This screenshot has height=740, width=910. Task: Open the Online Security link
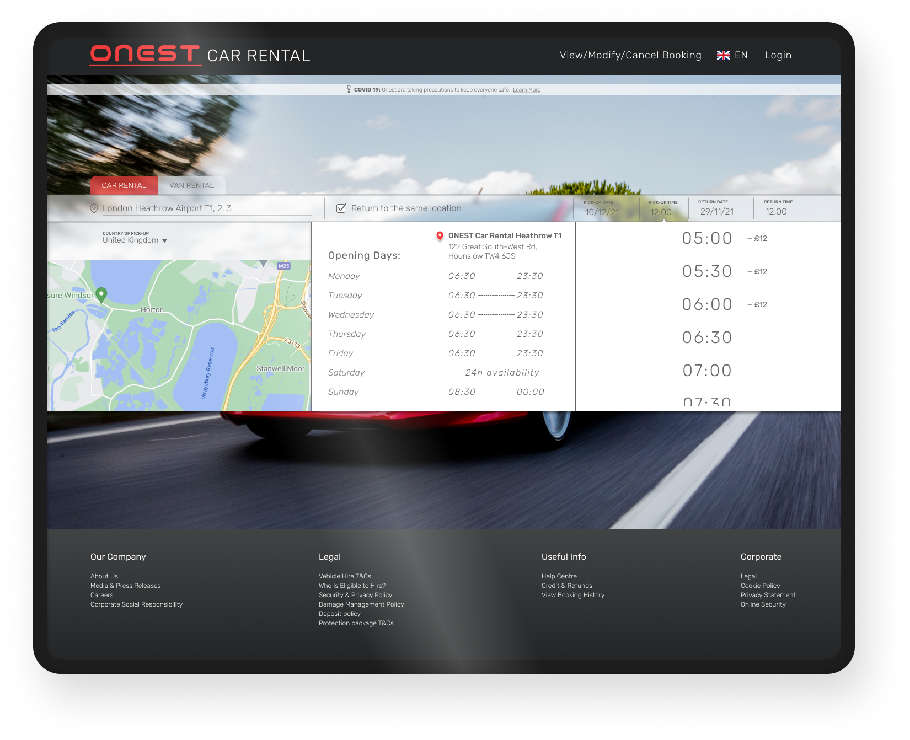click(x=763, y=604)
